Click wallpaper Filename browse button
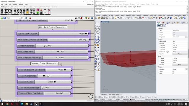Viewport: 189px width, 106px height. tap(186, 69)
